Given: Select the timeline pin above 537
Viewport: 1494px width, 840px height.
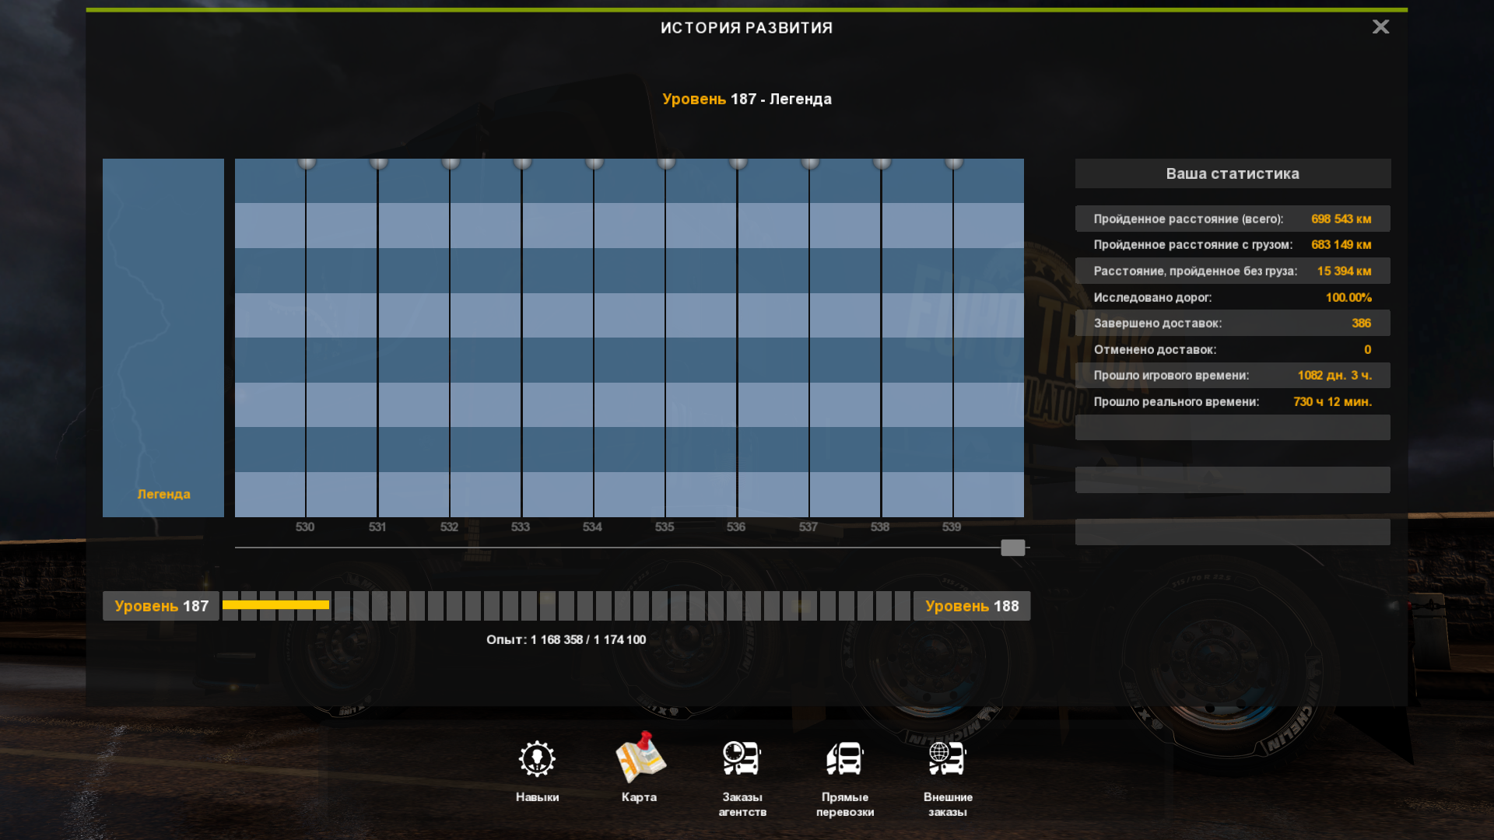Looking at the screenshot, I should tap(810, 163).
